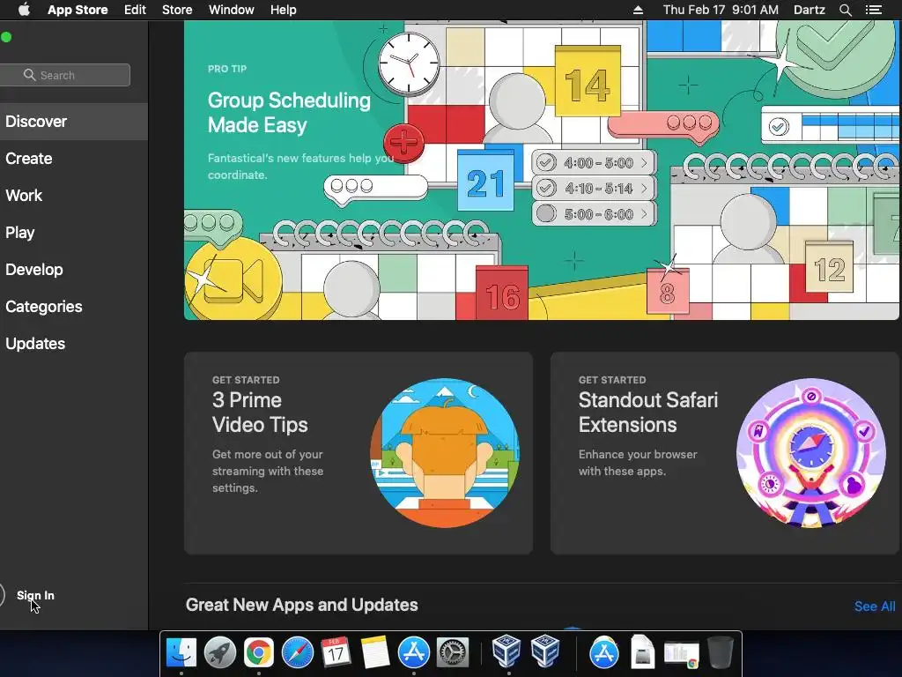The width and height of the screenshot is (902, 677).
Task: Open the minimized Chrome window thumbnail in dock
Action: (x=682, y=654)
